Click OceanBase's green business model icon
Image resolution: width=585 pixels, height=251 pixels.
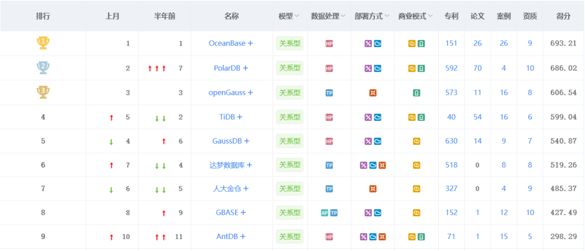pos(421,43)
